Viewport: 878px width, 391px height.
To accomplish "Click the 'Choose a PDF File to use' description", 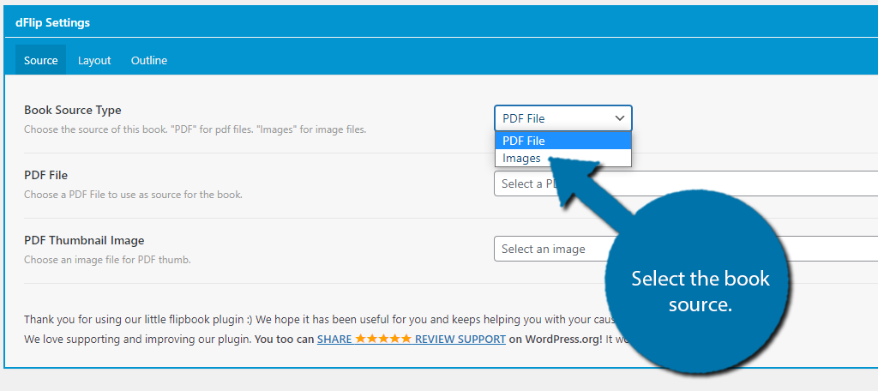I will pos(133,195).
